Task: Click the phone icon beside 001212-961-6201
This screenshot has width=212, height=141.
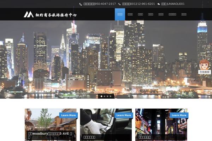Action: 119,4
